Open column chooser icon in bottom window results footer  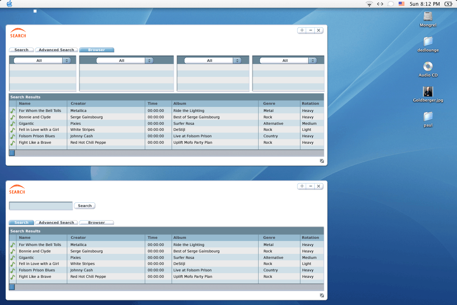coord(12,287)
